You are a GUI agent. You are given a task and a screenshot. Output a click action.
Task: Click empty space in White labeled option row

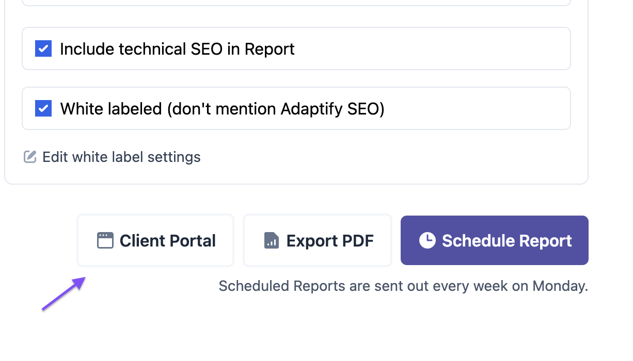tap(478, 109)
